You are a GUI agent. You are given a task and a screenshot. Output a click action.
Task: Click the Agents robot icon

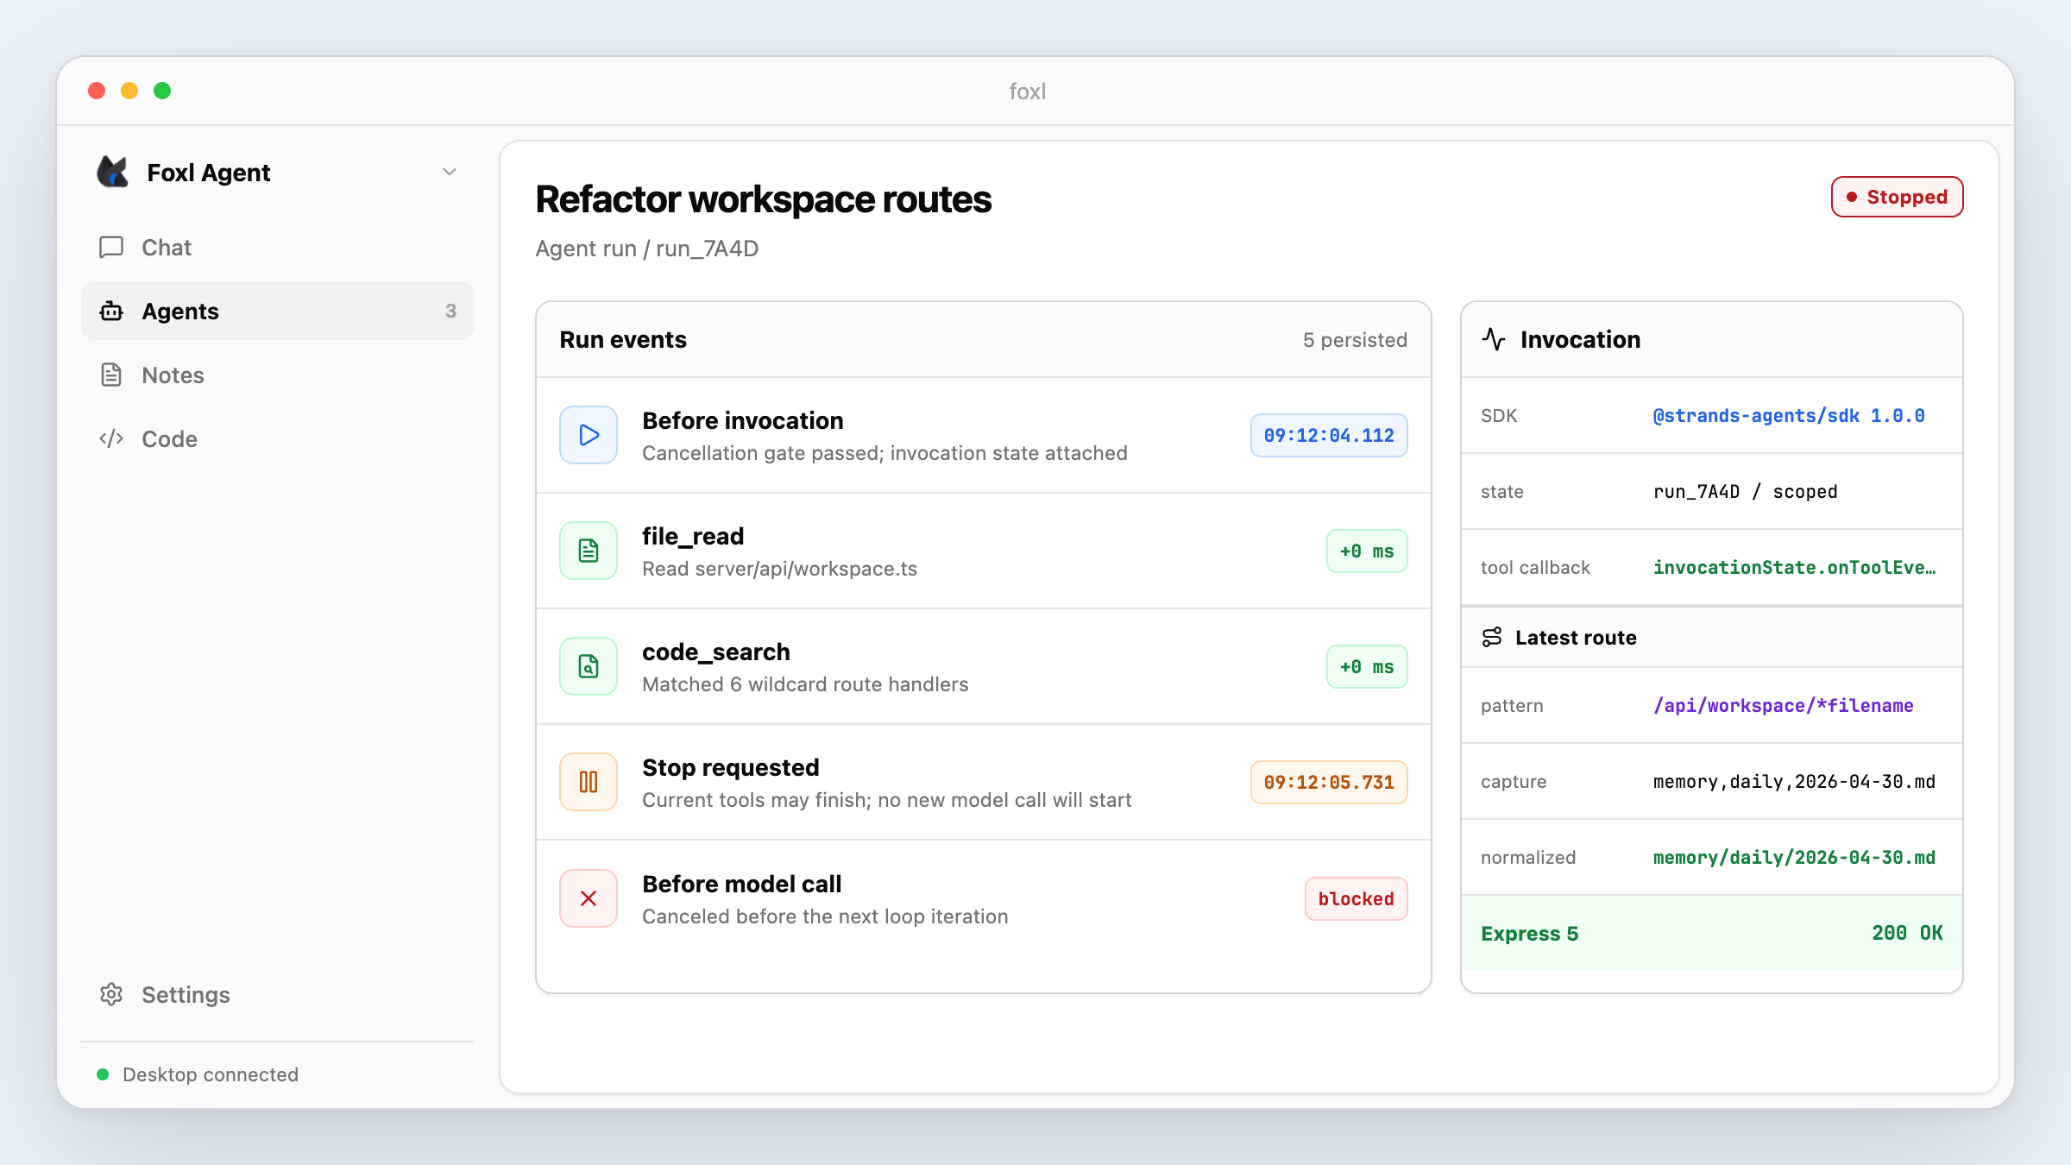[111, 311]
